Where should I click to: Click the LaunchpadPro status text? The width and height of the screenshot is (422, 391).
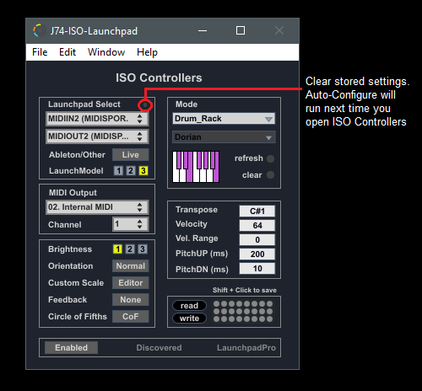tap(246, 348)
